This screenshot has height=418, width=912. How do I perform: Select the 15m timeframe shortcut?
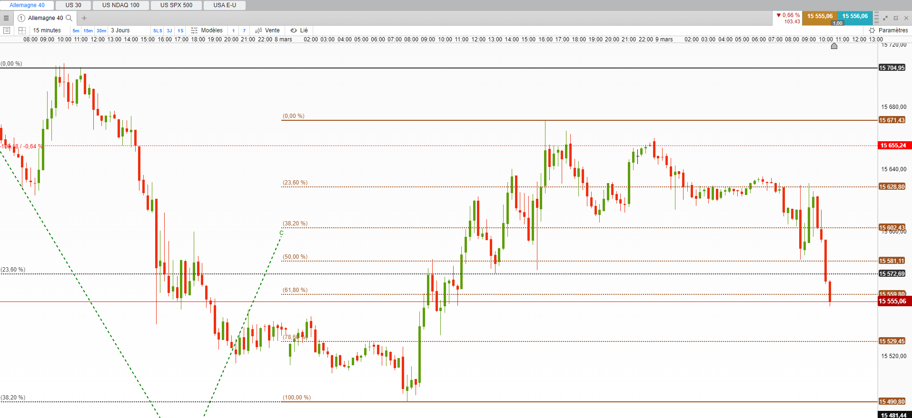click(x=89, y=31)
